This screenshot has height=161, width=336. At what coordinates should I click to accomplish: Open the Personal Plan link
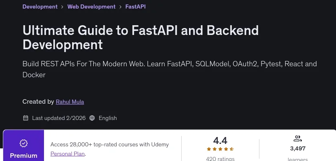(68, 154)
